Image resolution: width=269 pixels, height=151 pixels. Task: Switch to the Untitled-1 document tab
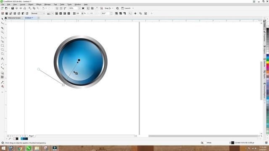(x=29, y=18)
